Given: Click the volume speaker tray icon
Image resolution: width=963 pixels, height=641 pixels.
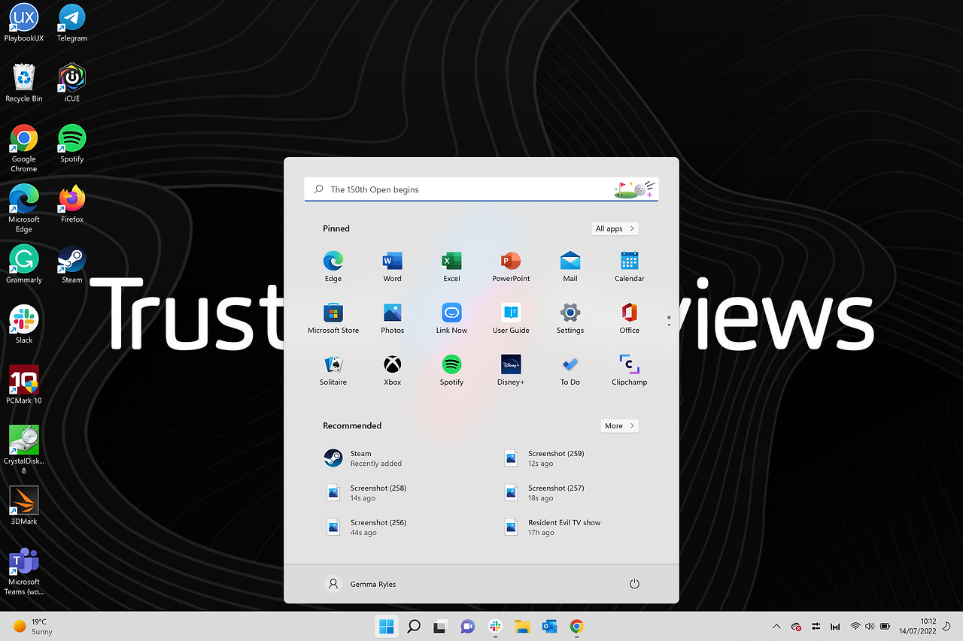Looking at the screenshot, I should (870, 626).
